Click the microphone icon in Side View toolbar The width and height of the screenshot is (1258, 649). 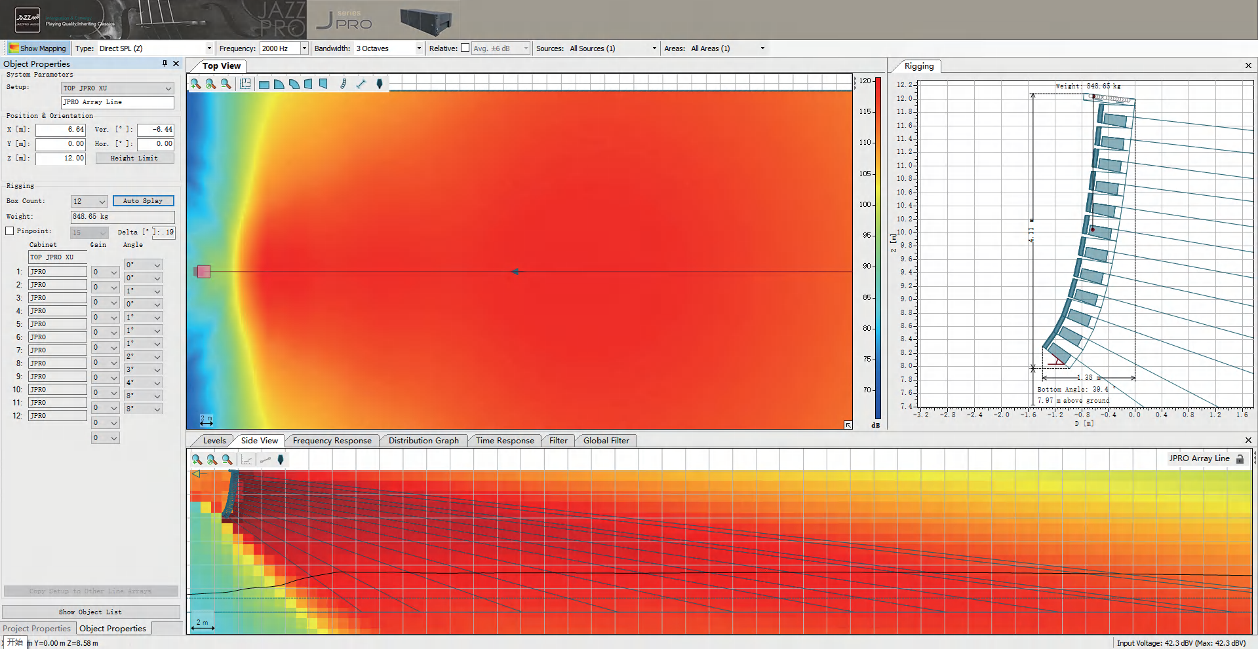(281, 460)
